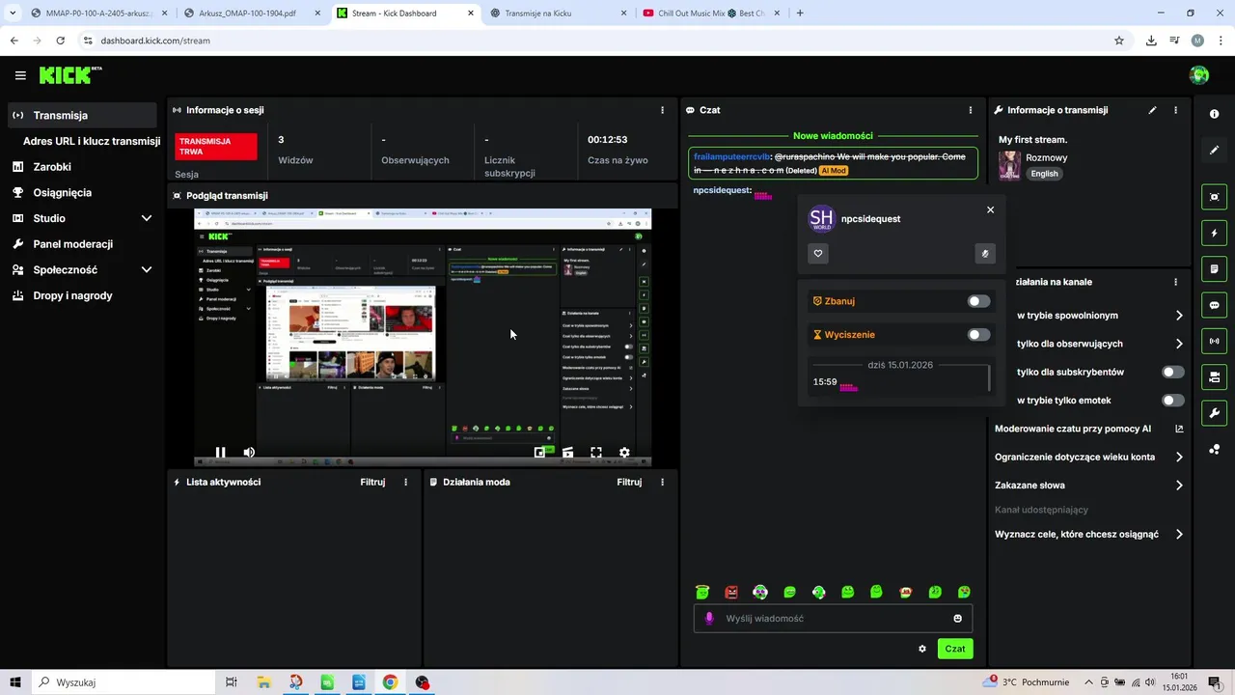Click the Windows Wyszukaj search box
Viewport: 1235px width, 695px height.
125,682
